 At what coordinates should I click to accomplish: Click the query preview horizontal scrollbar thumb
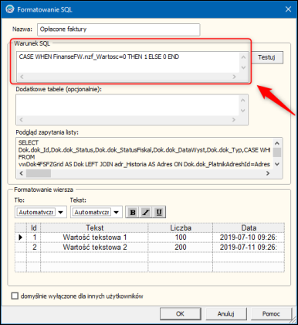pos(39,173)
